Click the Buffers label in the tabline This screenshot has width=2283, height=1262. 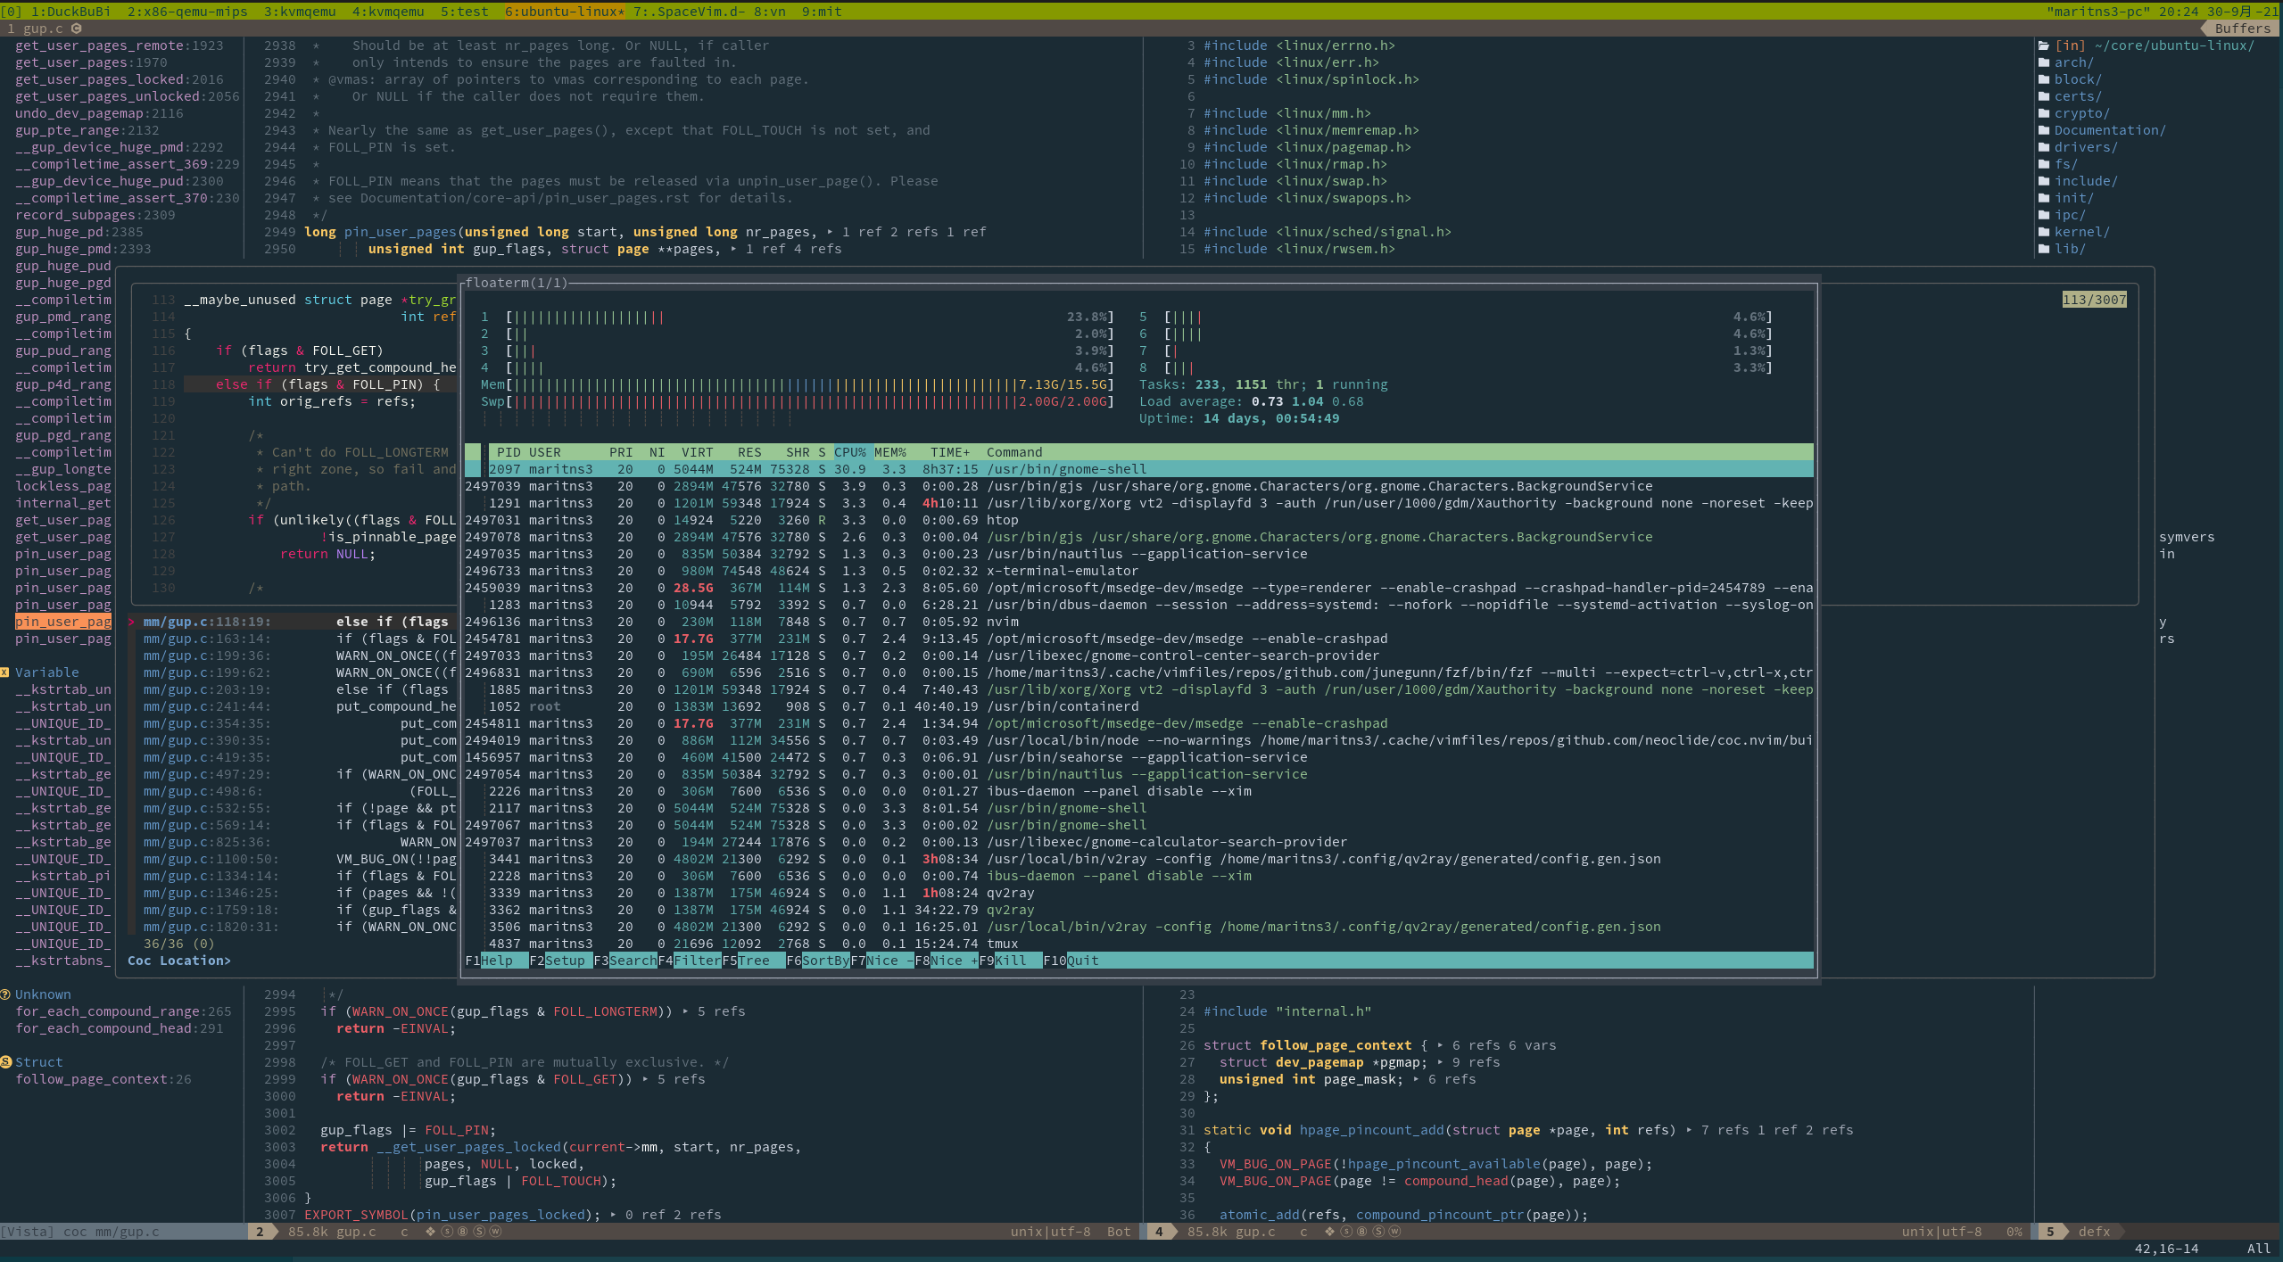(2243, 29)
